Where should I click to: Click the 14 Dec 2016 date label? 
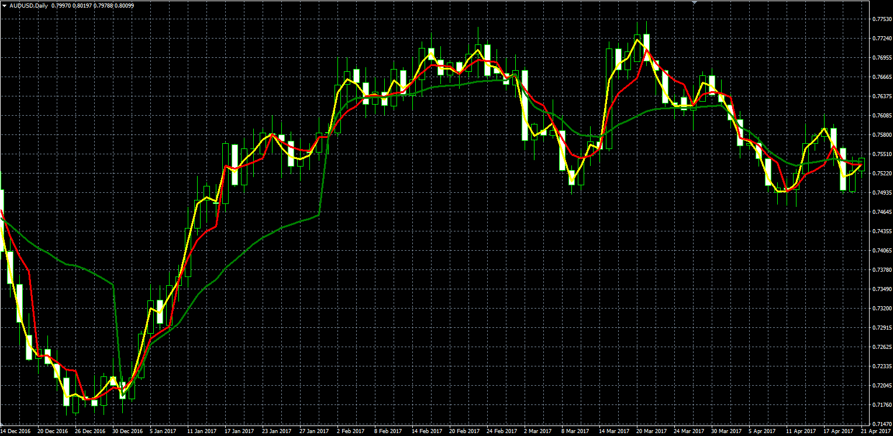coord(16,431)
